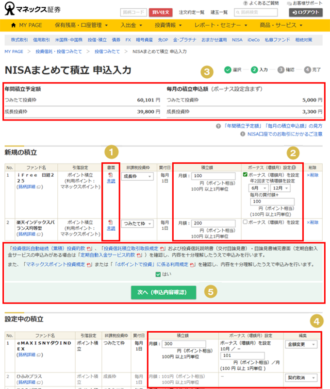Click 月額 field showing 300 for eMAXIS

point(184,344)
